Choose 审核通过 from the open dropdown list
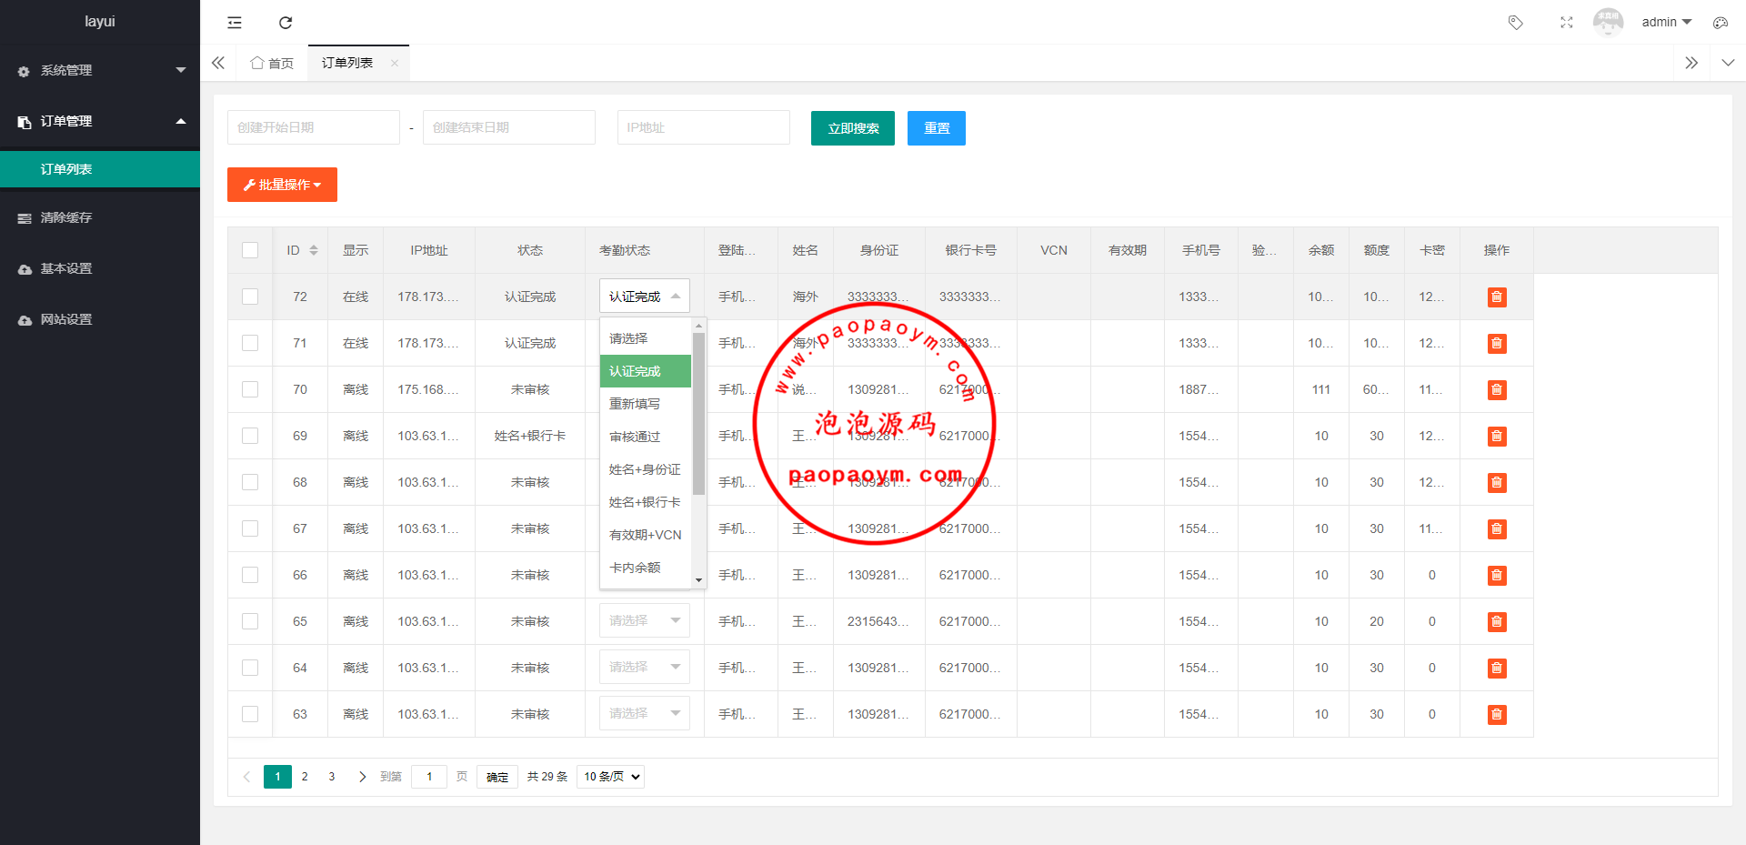Screen dimensions: 1746x845 [x=635, y=437]
